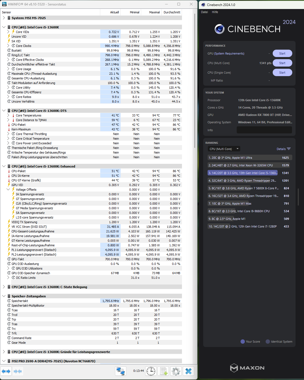The image size is (304, 380).
Task: Click the lightning icon beside iGPU VID
Action: click(x=9, y=185)
